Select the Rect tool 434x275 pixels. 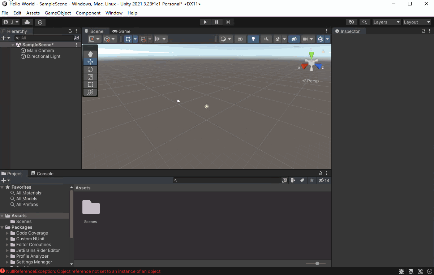pyautogui.click(x=90, y=85)
